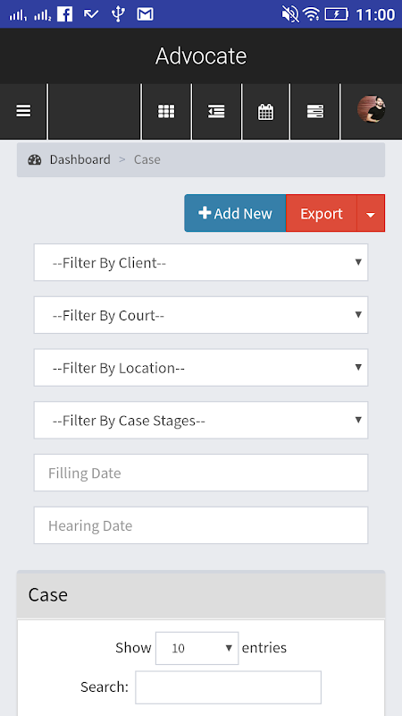Open the user profile avatar

[x=371, y=108]
